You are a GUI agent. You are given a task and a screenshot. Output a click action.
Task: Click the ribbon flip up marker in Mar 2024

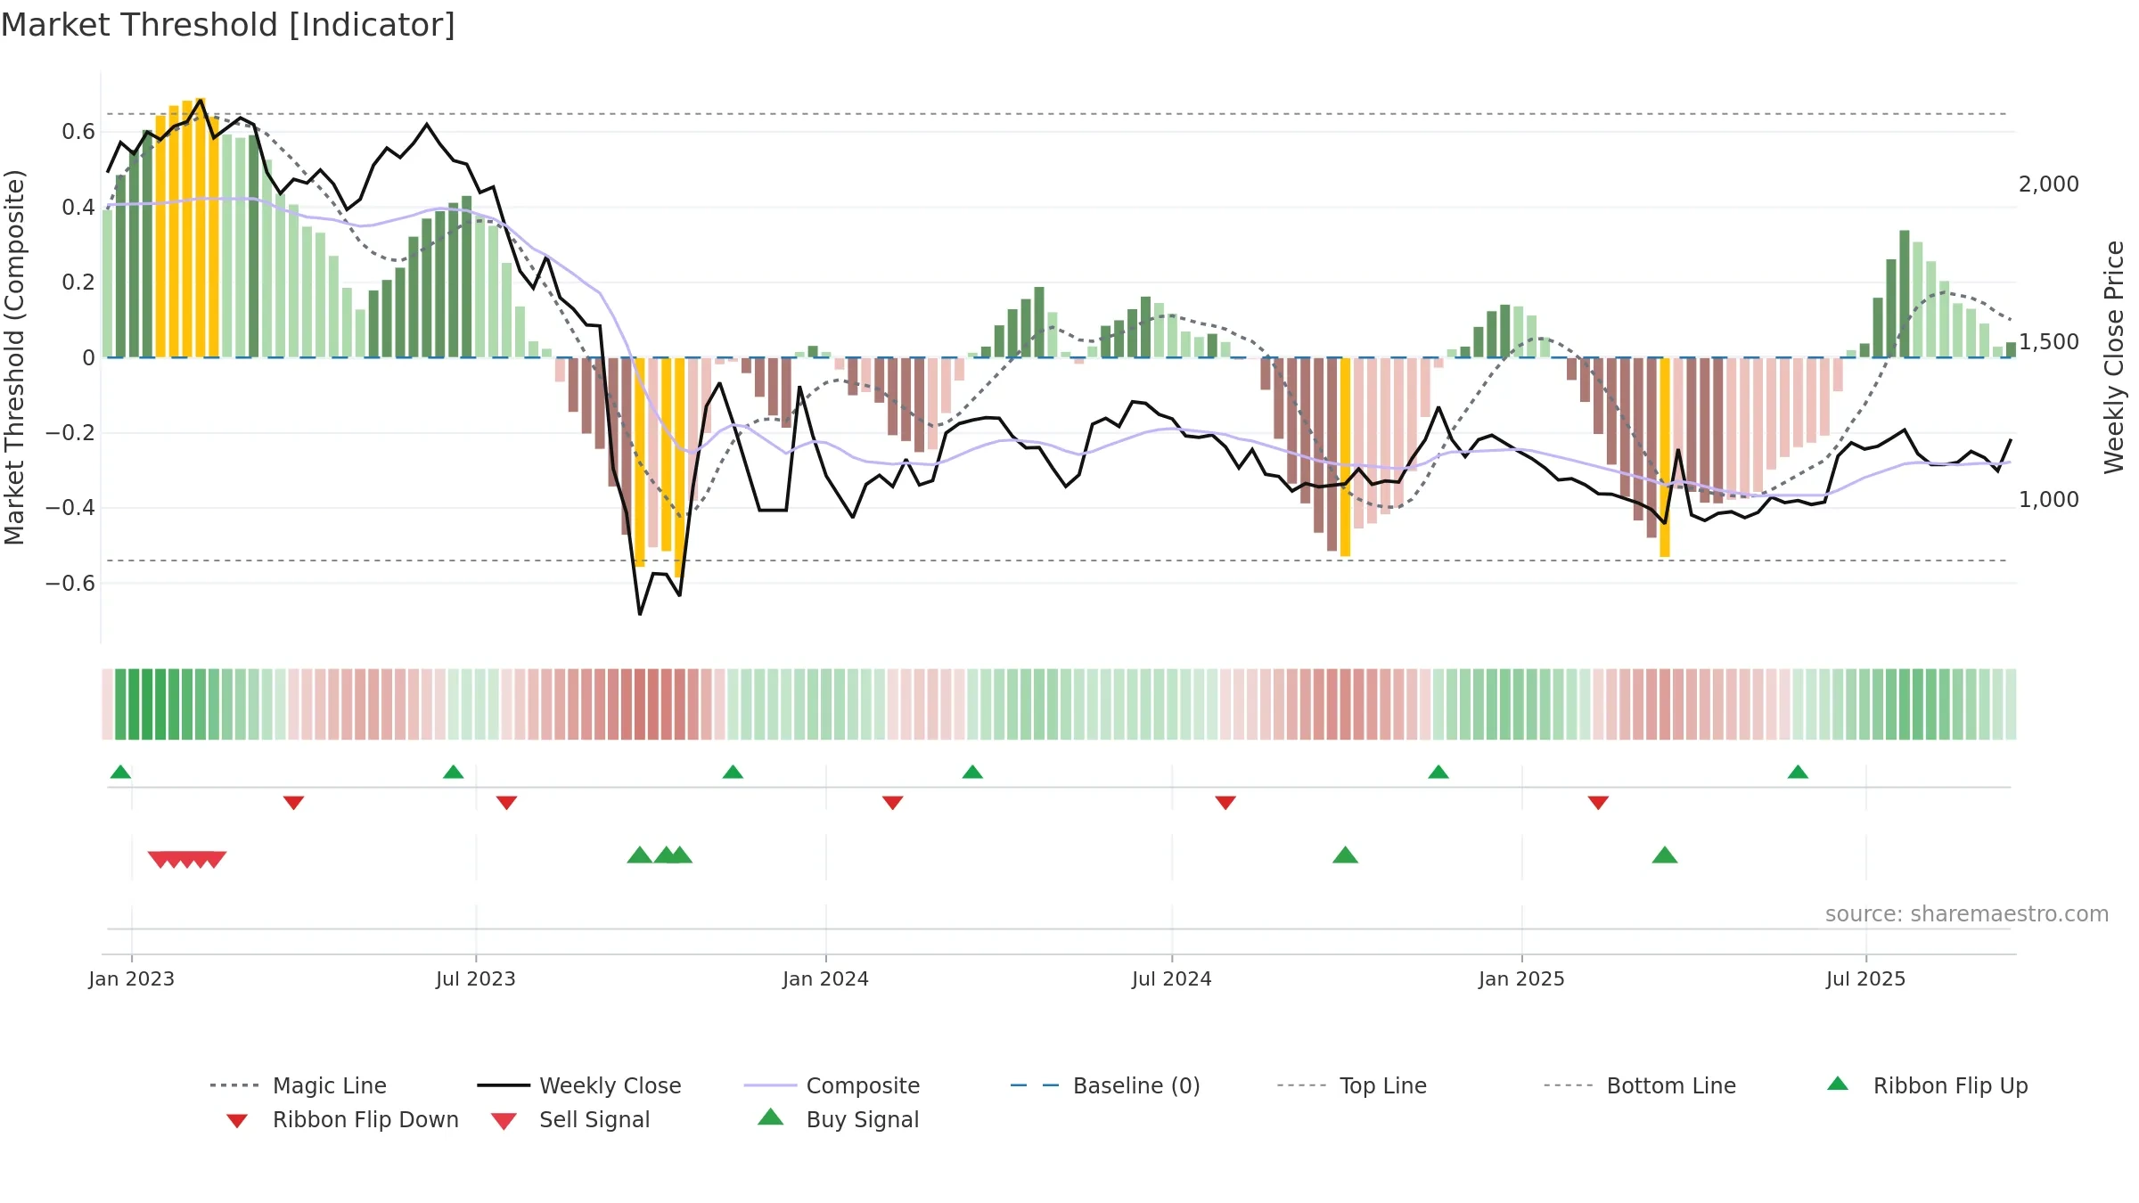tap(972, 772)
